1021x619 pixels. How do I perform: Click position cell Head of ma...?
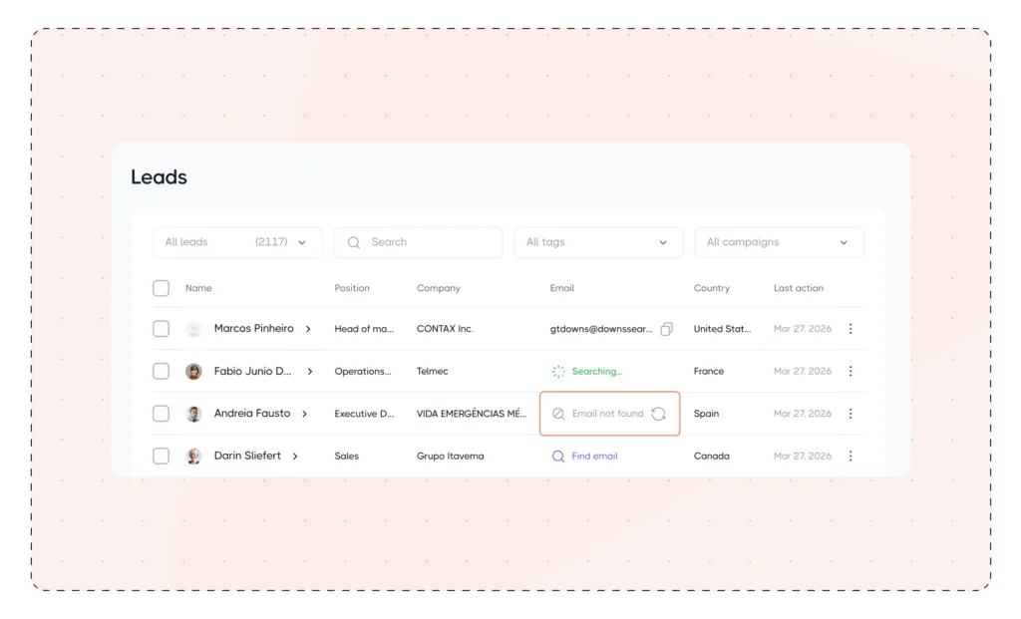[x=364, y=329]
